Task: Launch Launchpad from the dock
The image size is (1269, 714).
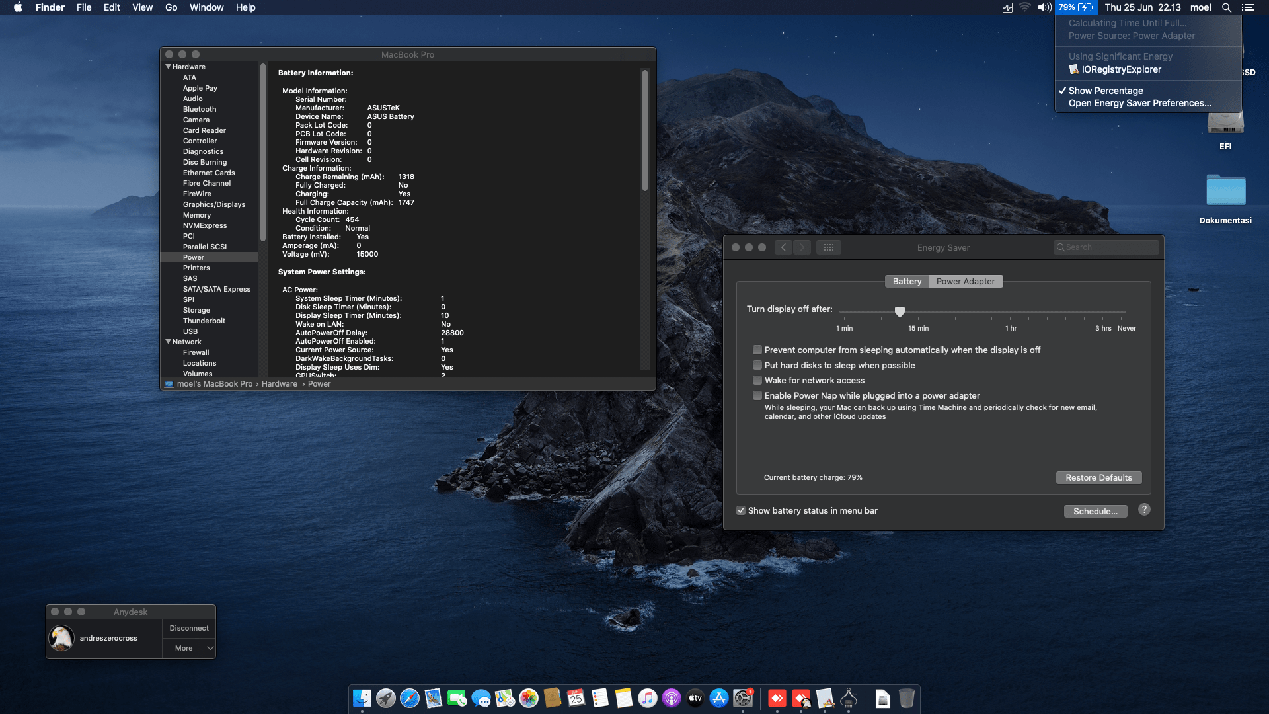Action: click(386, 698)
